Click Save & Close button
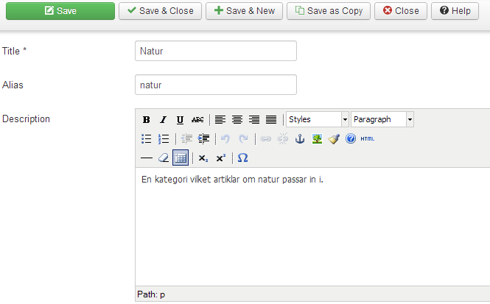Screen dimensions: 490x304 (x=160, y=11)
